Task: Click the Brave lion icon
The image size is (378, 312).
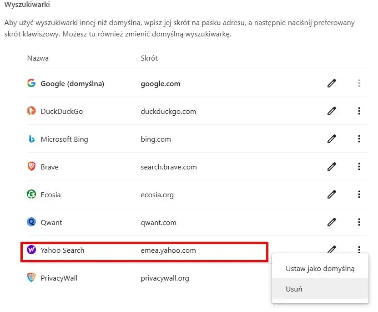Action: point(31,167)
